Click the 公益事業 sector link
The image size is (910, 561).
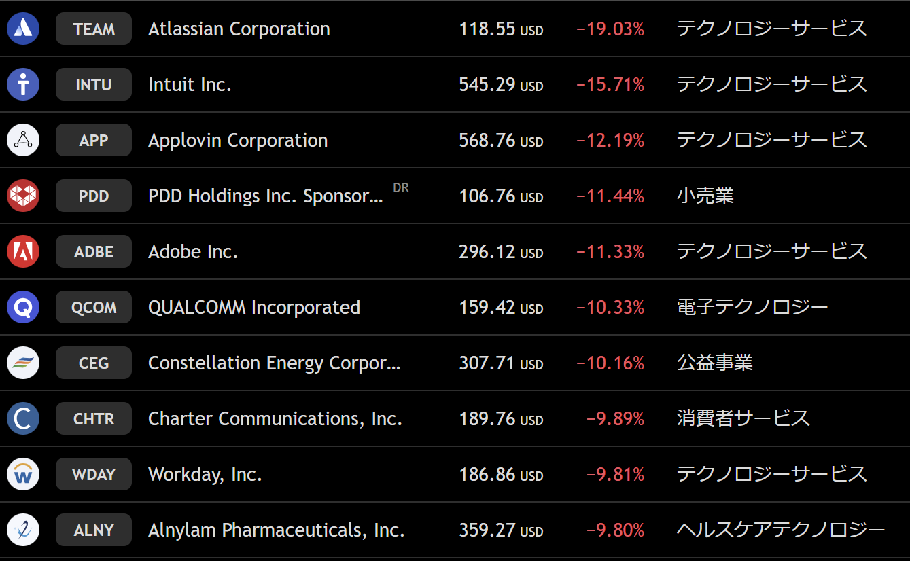714,363
